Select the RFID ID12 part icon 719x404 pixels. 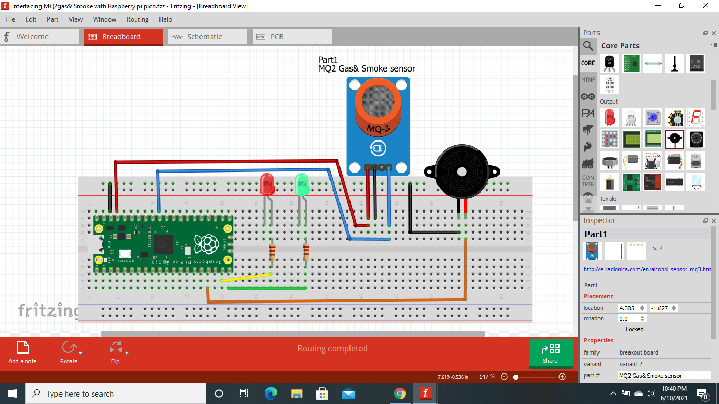[696, 63]
